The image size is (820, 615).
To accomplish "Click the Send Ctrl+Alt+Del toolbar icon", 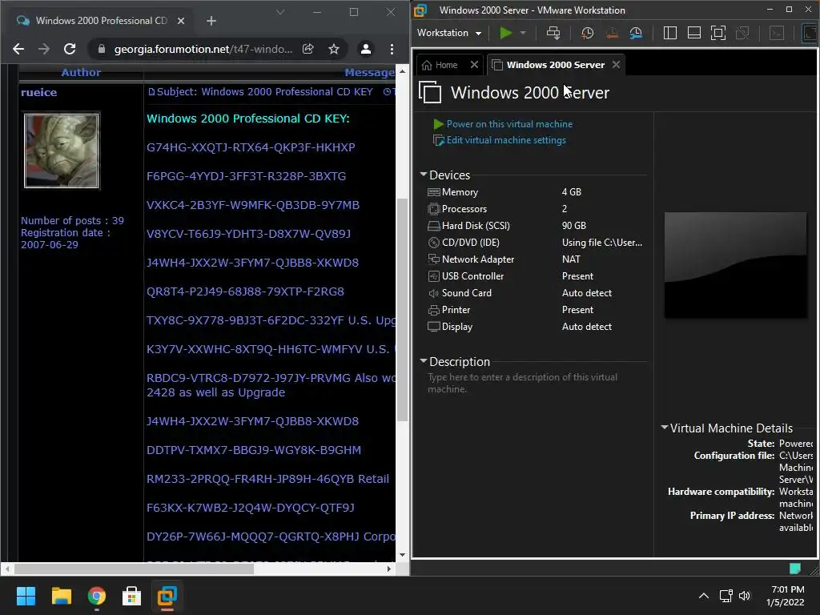I will pyautogui.click(x=553, y=33).
